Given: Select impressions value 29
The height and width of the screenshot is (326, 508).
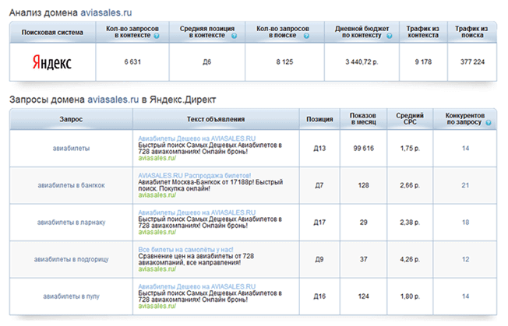Looking at the screenshot, I should [x=364, y=223].
